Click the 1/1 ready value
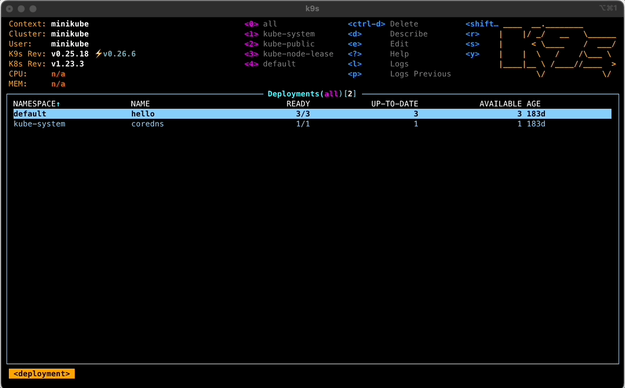The image size is (625, 388). click(303, 124)
